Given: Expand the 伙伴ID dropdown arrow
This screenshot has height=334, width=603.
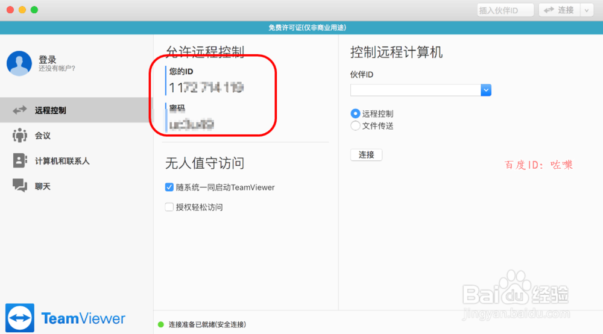Looking at the screenshot, I should [x=485, y=90].
